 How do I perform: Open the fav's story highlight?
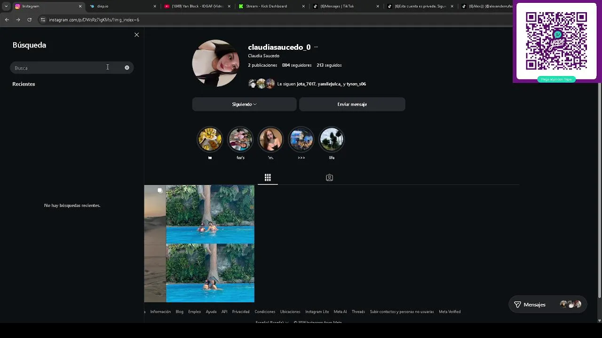[240, 139]
